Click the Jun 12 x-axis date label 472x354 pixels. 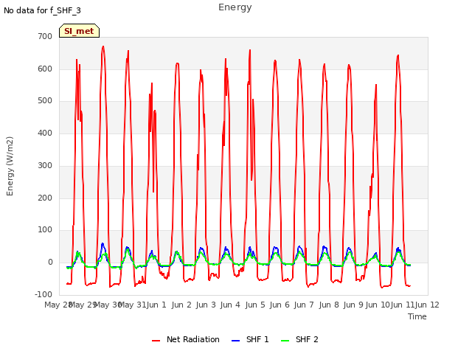tap(427, 305)
